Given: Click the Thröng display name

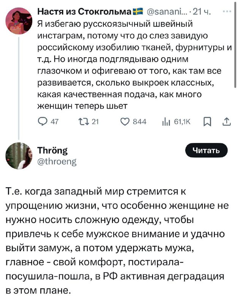Looking at the screenshot, I should tap(52, 150).
